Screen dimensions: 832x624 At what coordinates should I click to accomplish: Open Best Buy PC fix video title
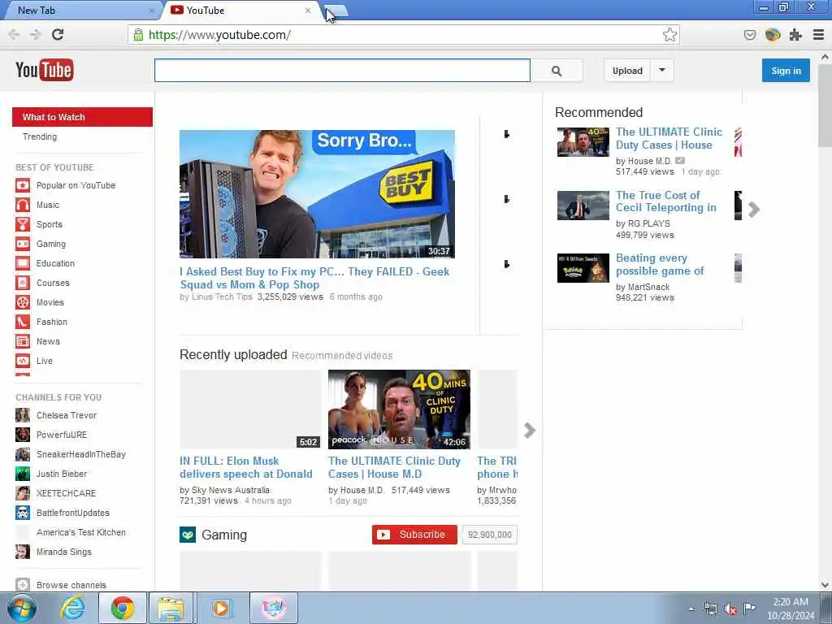314,278
